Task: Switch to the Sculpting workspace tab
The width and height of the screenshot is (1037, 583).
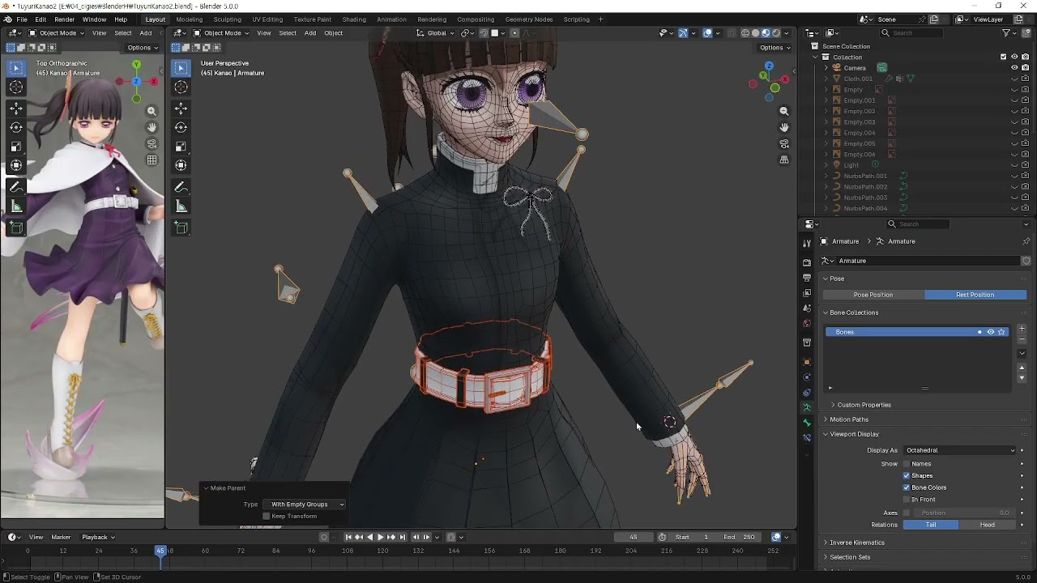Action: point(227,19)
